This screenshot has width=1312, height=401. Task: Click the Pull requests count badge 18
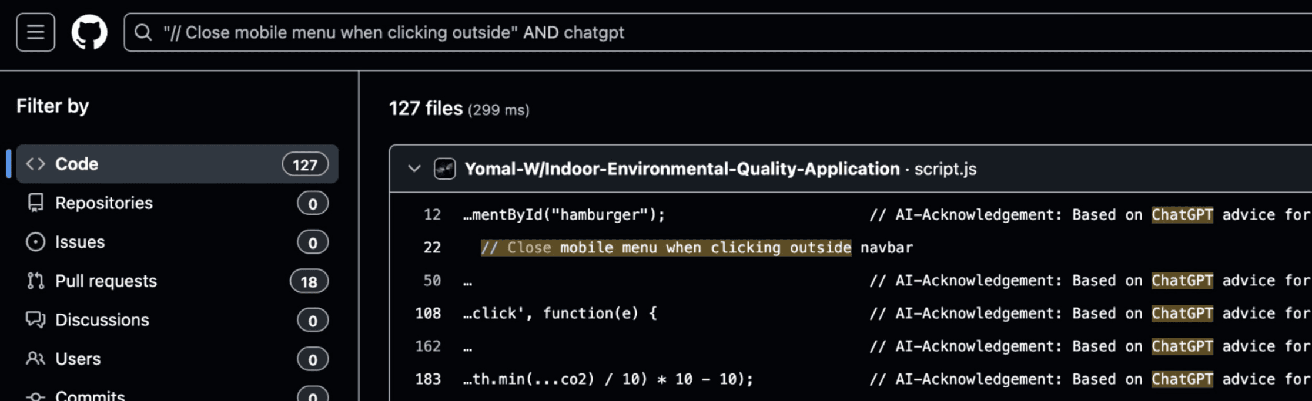(x=309, y=282)
